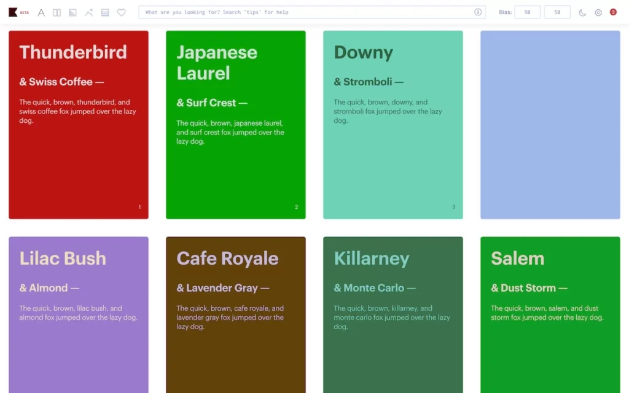The image size is (629, 393).
Task: Toggle dark mode with the moon icon
Action: [582, 12]
